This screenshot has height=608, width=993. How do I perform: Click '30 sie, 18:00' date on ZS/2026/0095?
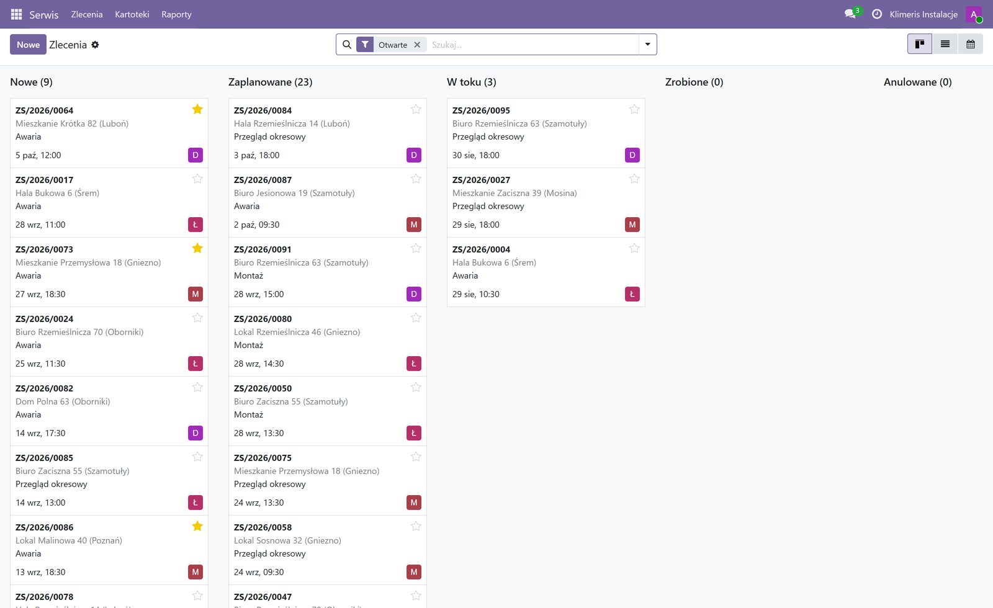476,155
